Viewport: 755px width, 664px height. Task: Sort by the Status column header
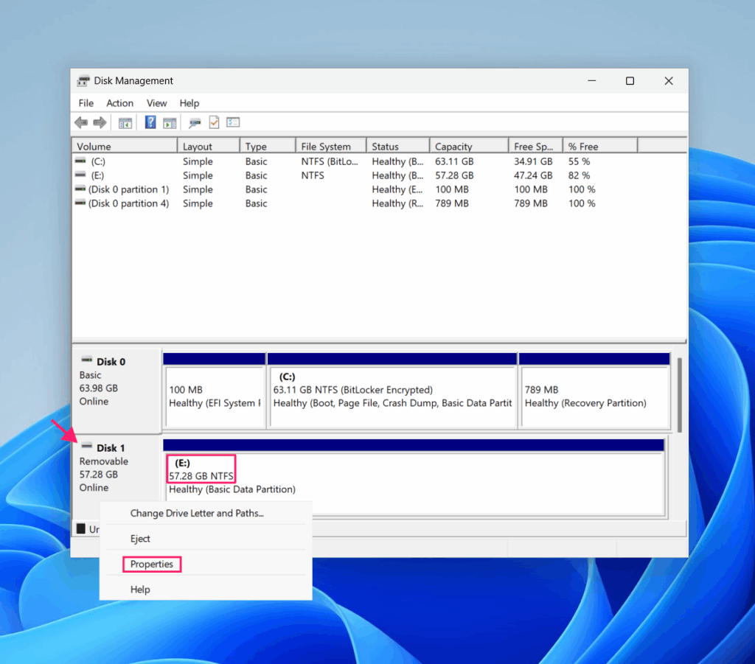tap(398, 146)
